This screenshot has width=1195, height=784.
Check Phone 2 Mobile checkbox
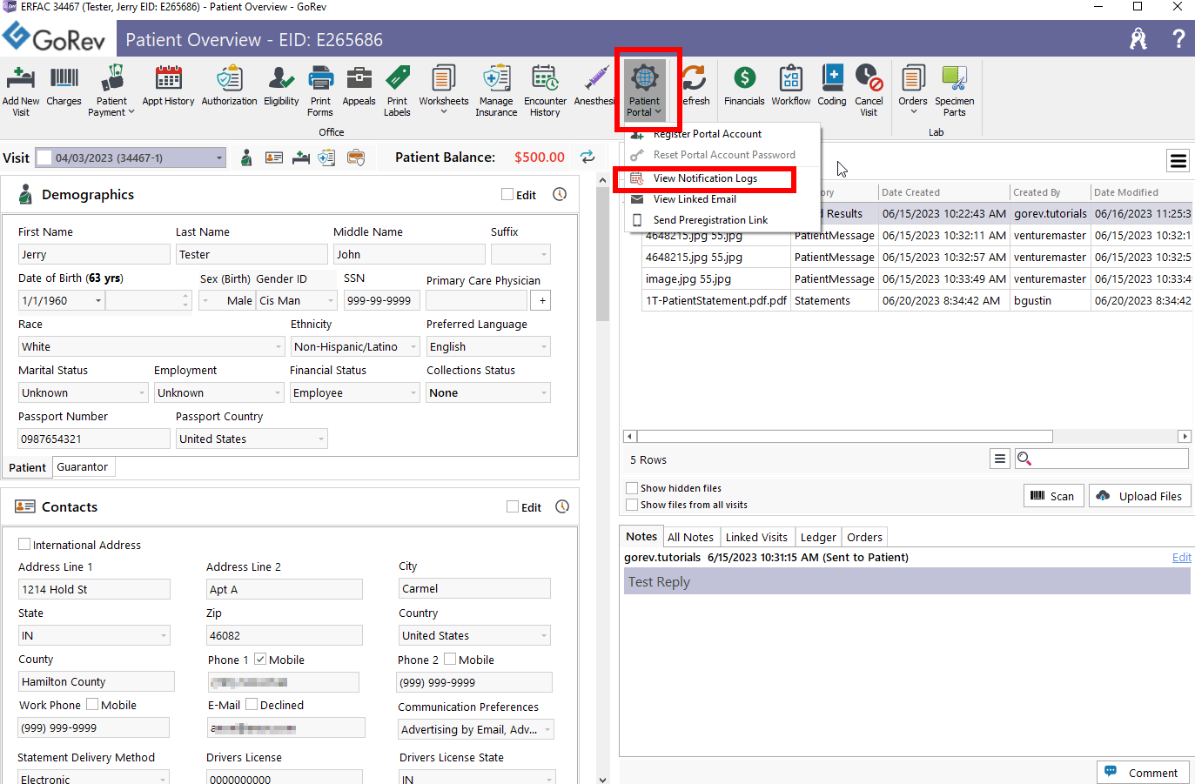tap(450, 659)
